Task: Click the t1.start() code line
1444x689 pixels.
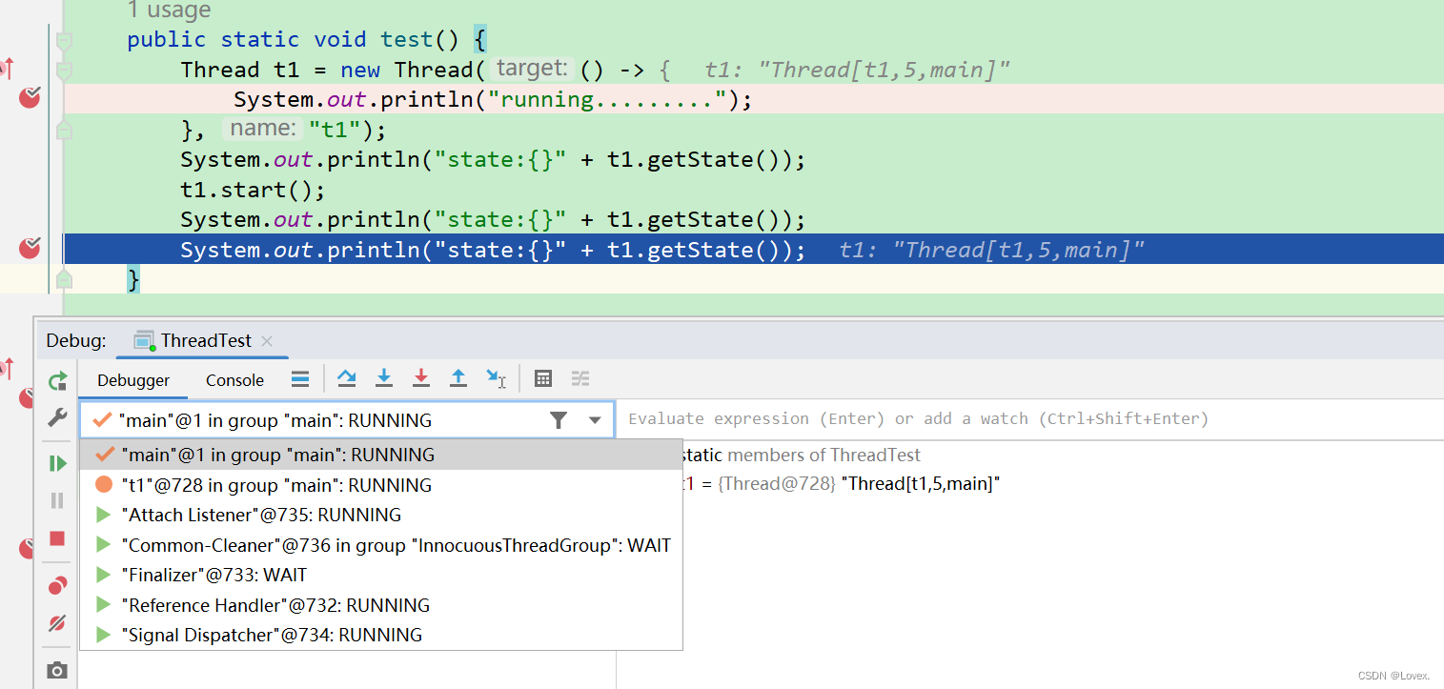Action: tap(253, 190)
